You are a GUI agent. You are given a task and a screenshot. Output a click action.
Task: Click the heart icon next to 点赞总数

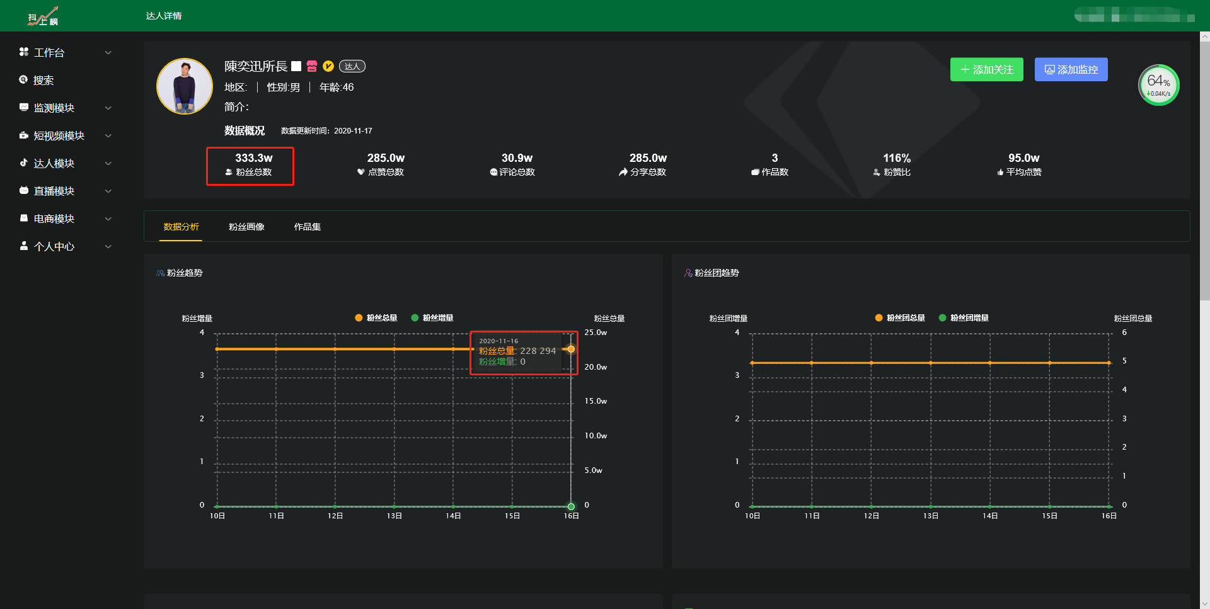361,172
